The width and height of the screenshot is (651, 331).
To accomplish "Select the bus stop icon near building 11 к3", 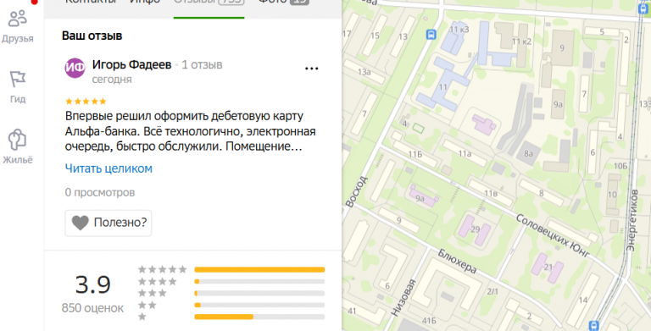I will coord(431,34).
